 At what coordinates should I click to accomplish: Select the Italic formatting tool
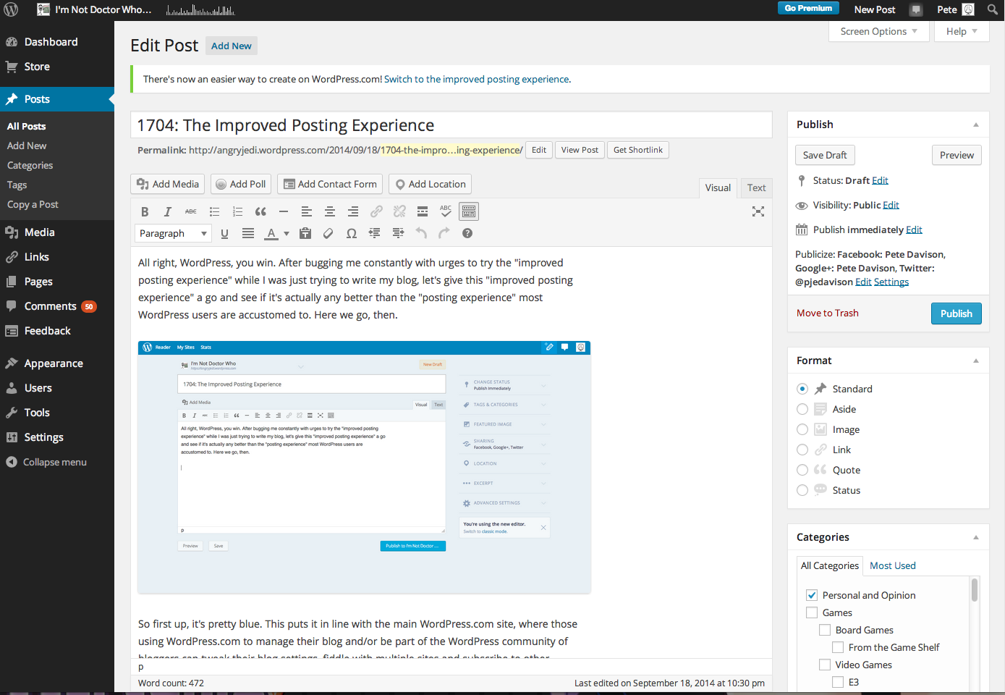pos(167,211)
